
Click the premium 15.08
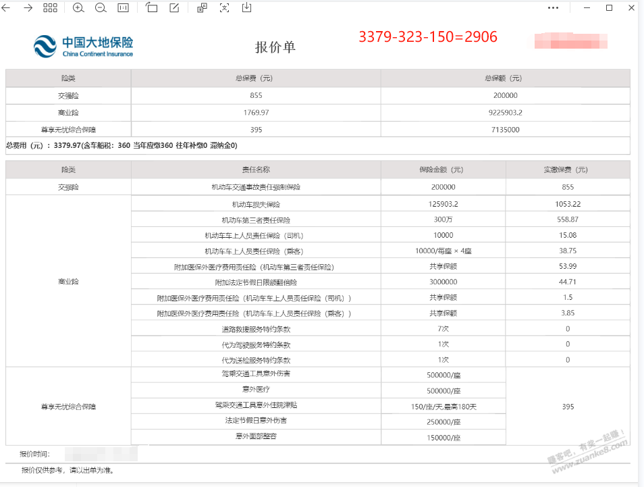click(x=568, y=236)
